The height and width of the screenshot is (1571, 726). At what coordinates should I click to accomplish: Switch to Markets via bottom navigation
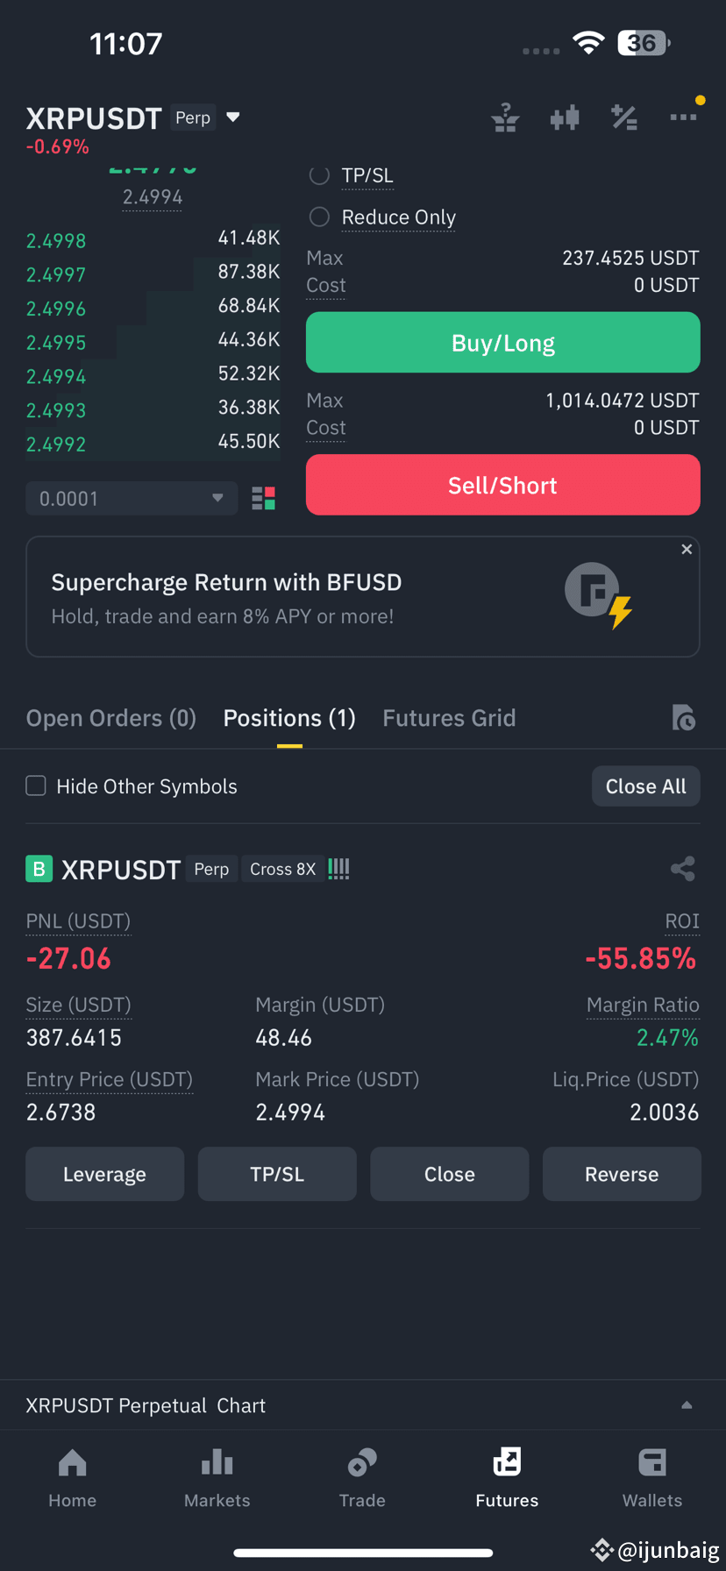coord(217,1477)
